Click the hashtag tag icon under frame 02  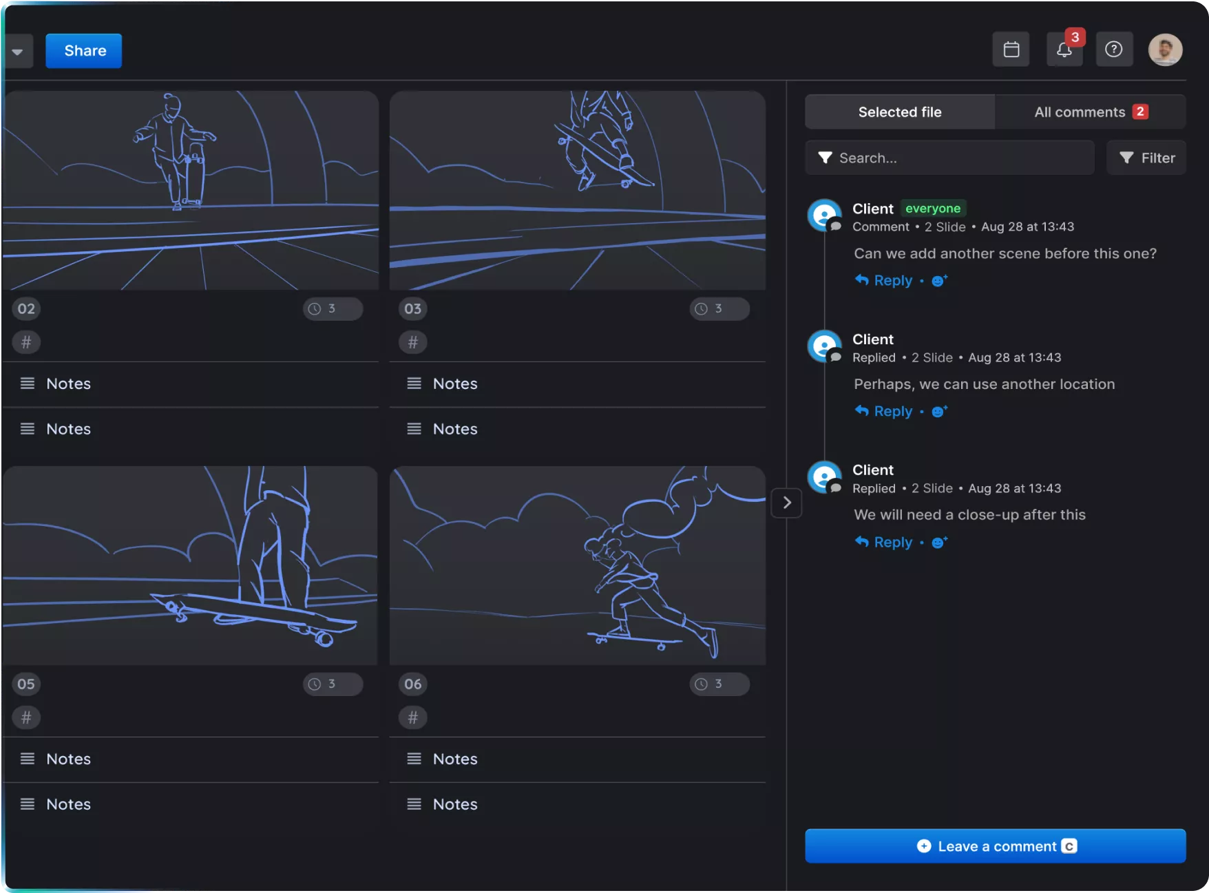(x=26, y=342)
